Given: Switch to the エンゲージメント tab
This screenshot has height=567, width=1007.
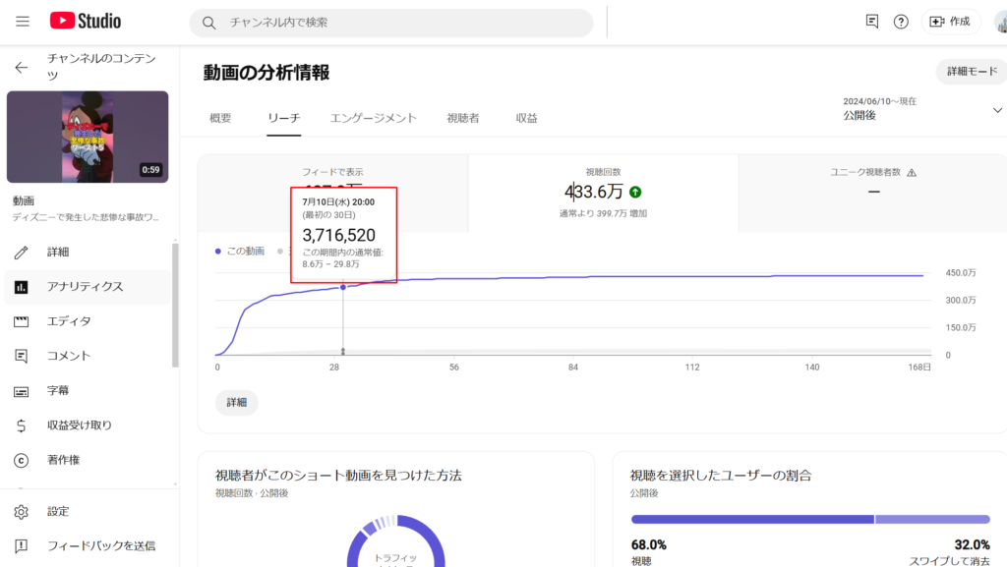Looking at the screenshot, I should pos(373,118).
